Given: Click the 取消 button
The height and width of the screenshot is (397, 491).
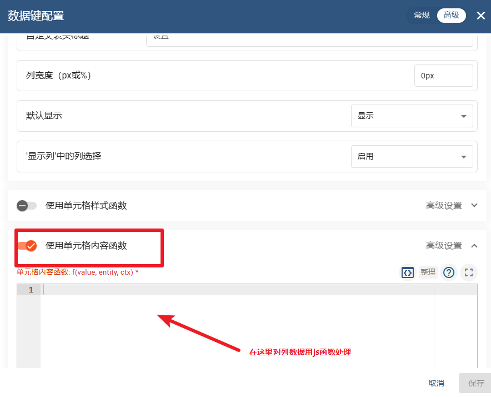Looking at the screenshot, I should [436, 383].
